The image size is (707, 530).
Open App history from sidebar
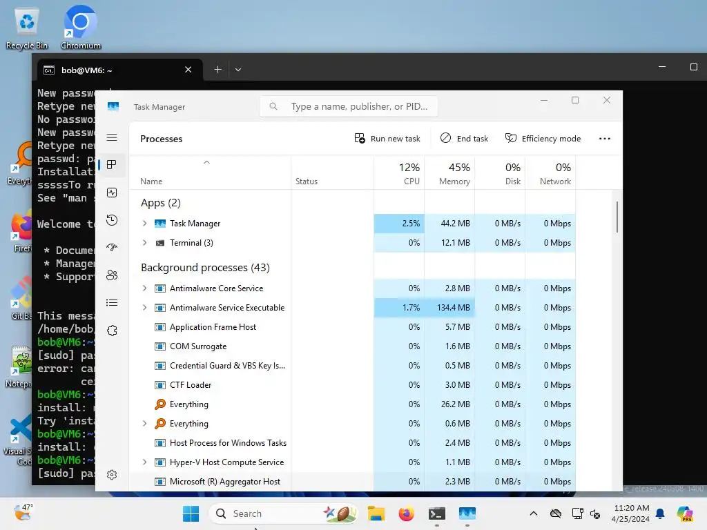112,220
